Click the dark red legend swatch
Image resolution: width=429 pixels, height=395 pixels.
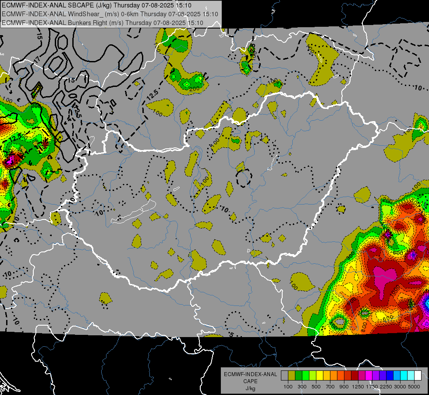355,376
